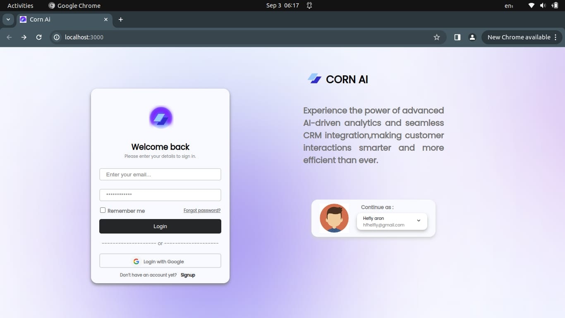Click the Google icon in the Login with Google button
The width and height of the screenshot is (565, 318).
tap(136, 261)
